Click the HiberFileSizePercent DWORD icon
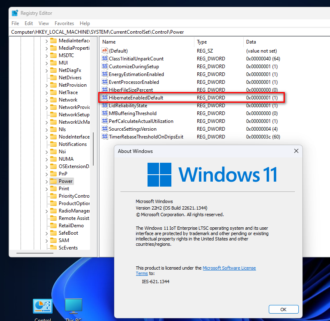 point(105,90)
